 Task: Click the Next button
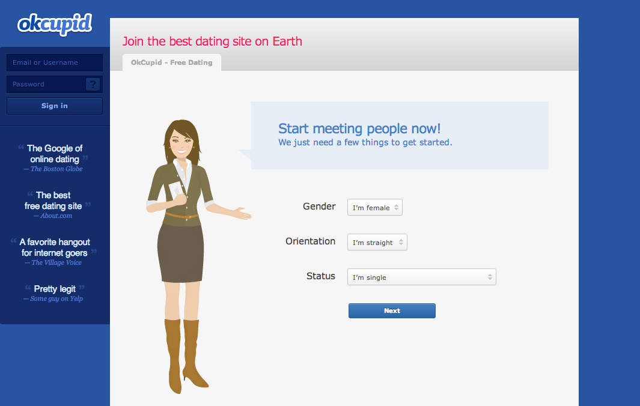(392, 311)
